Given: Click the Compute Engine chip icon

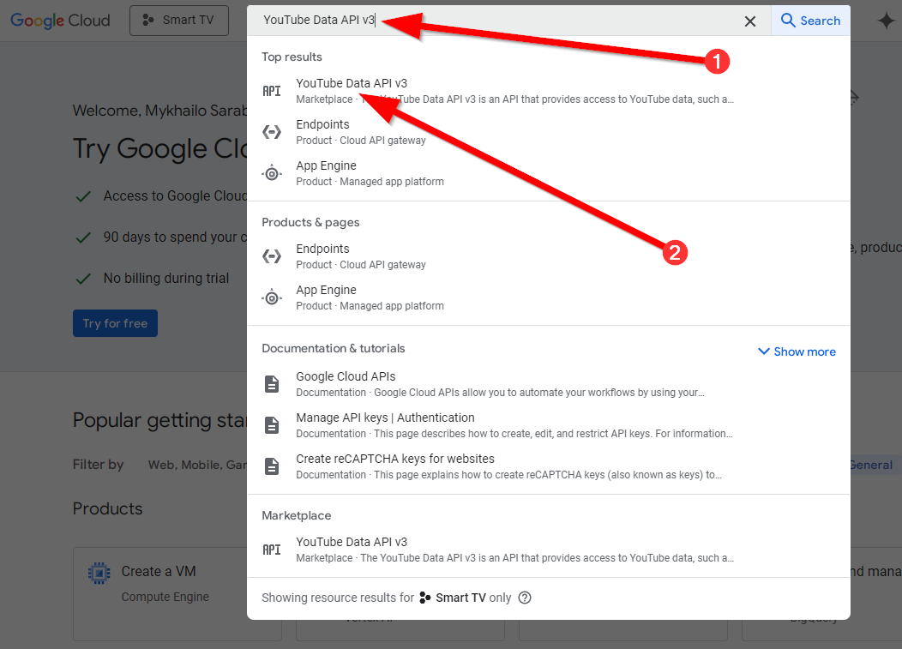Looking at the screenshot, I should [99, 573].
